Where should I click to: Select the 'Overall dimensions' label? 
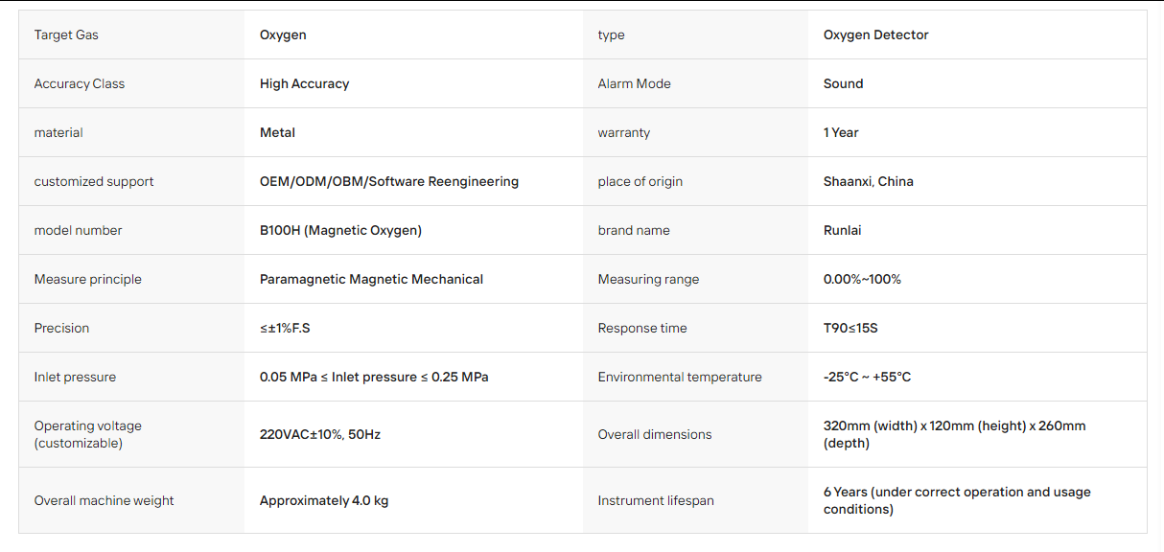click(655, 435)
